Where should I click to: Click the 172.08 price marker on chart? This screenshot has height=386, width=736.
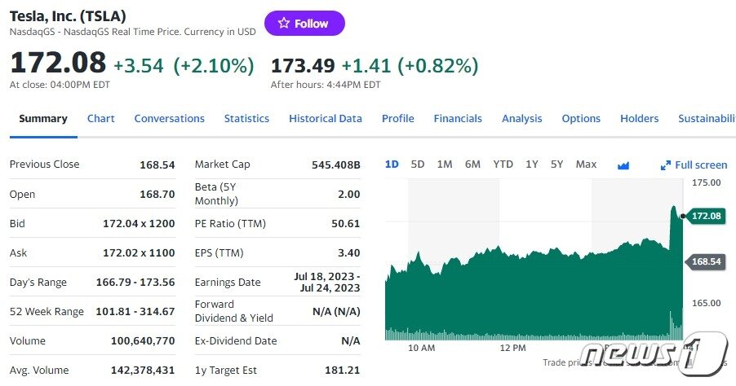click(704, 216)
